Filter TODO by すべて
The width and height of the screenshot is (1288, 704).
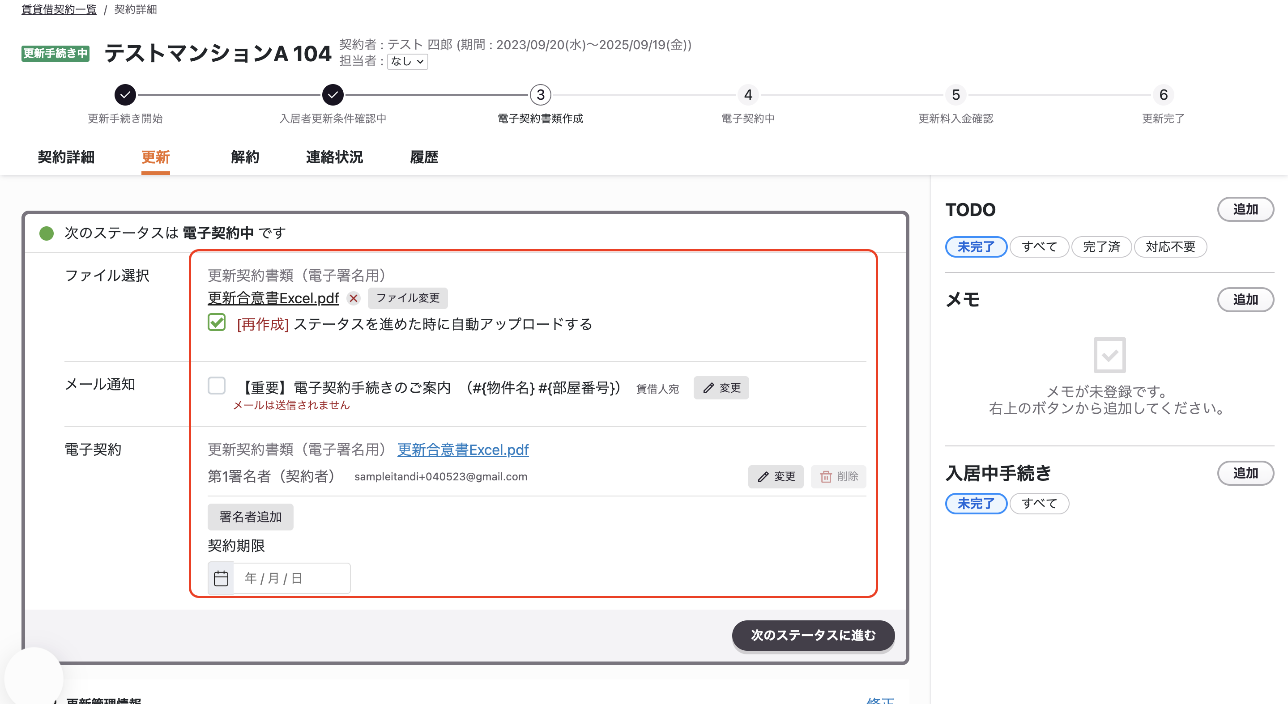[1039, 247]
